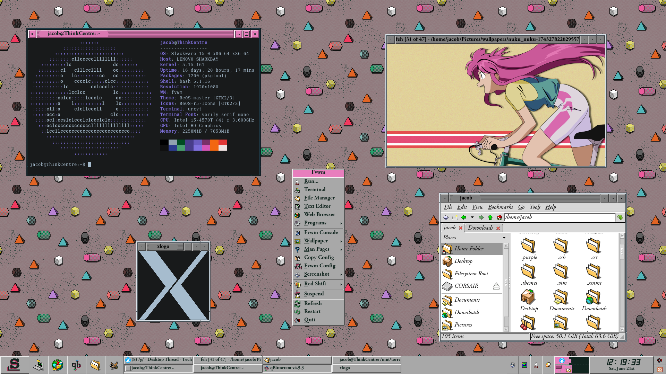
Task: Close the Downloads tab in file manager
Action: coord(498,228)
